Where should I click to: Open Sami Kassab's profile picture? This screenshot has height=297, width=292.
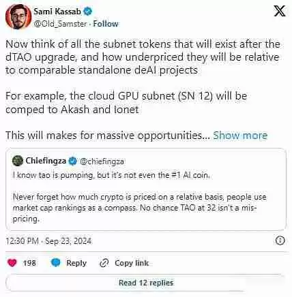tap(18, 17)
